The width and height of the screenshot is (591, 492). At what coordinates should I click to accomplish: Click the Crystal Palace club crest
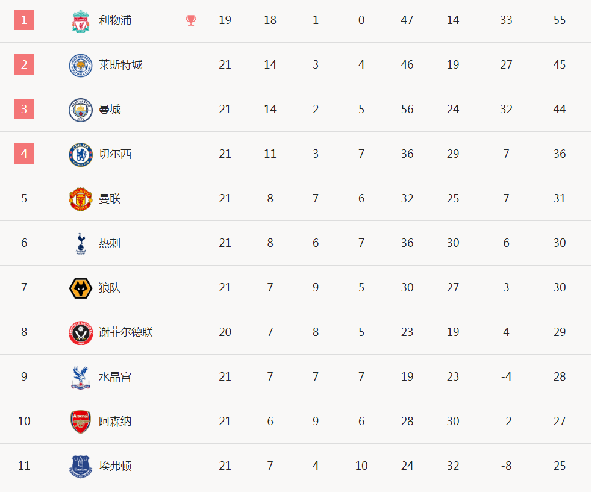[80, 377]
